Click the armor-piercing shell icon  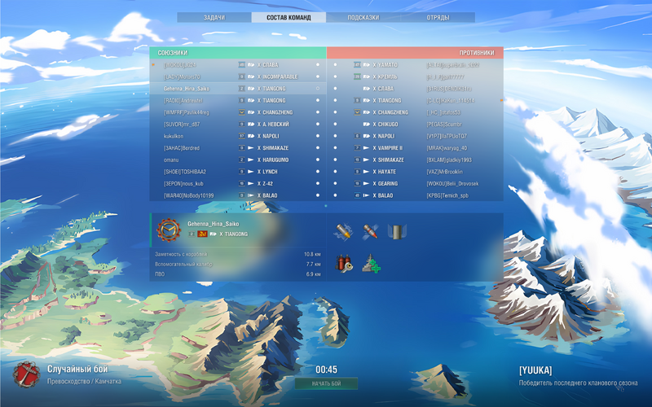(x=370, y=232)
